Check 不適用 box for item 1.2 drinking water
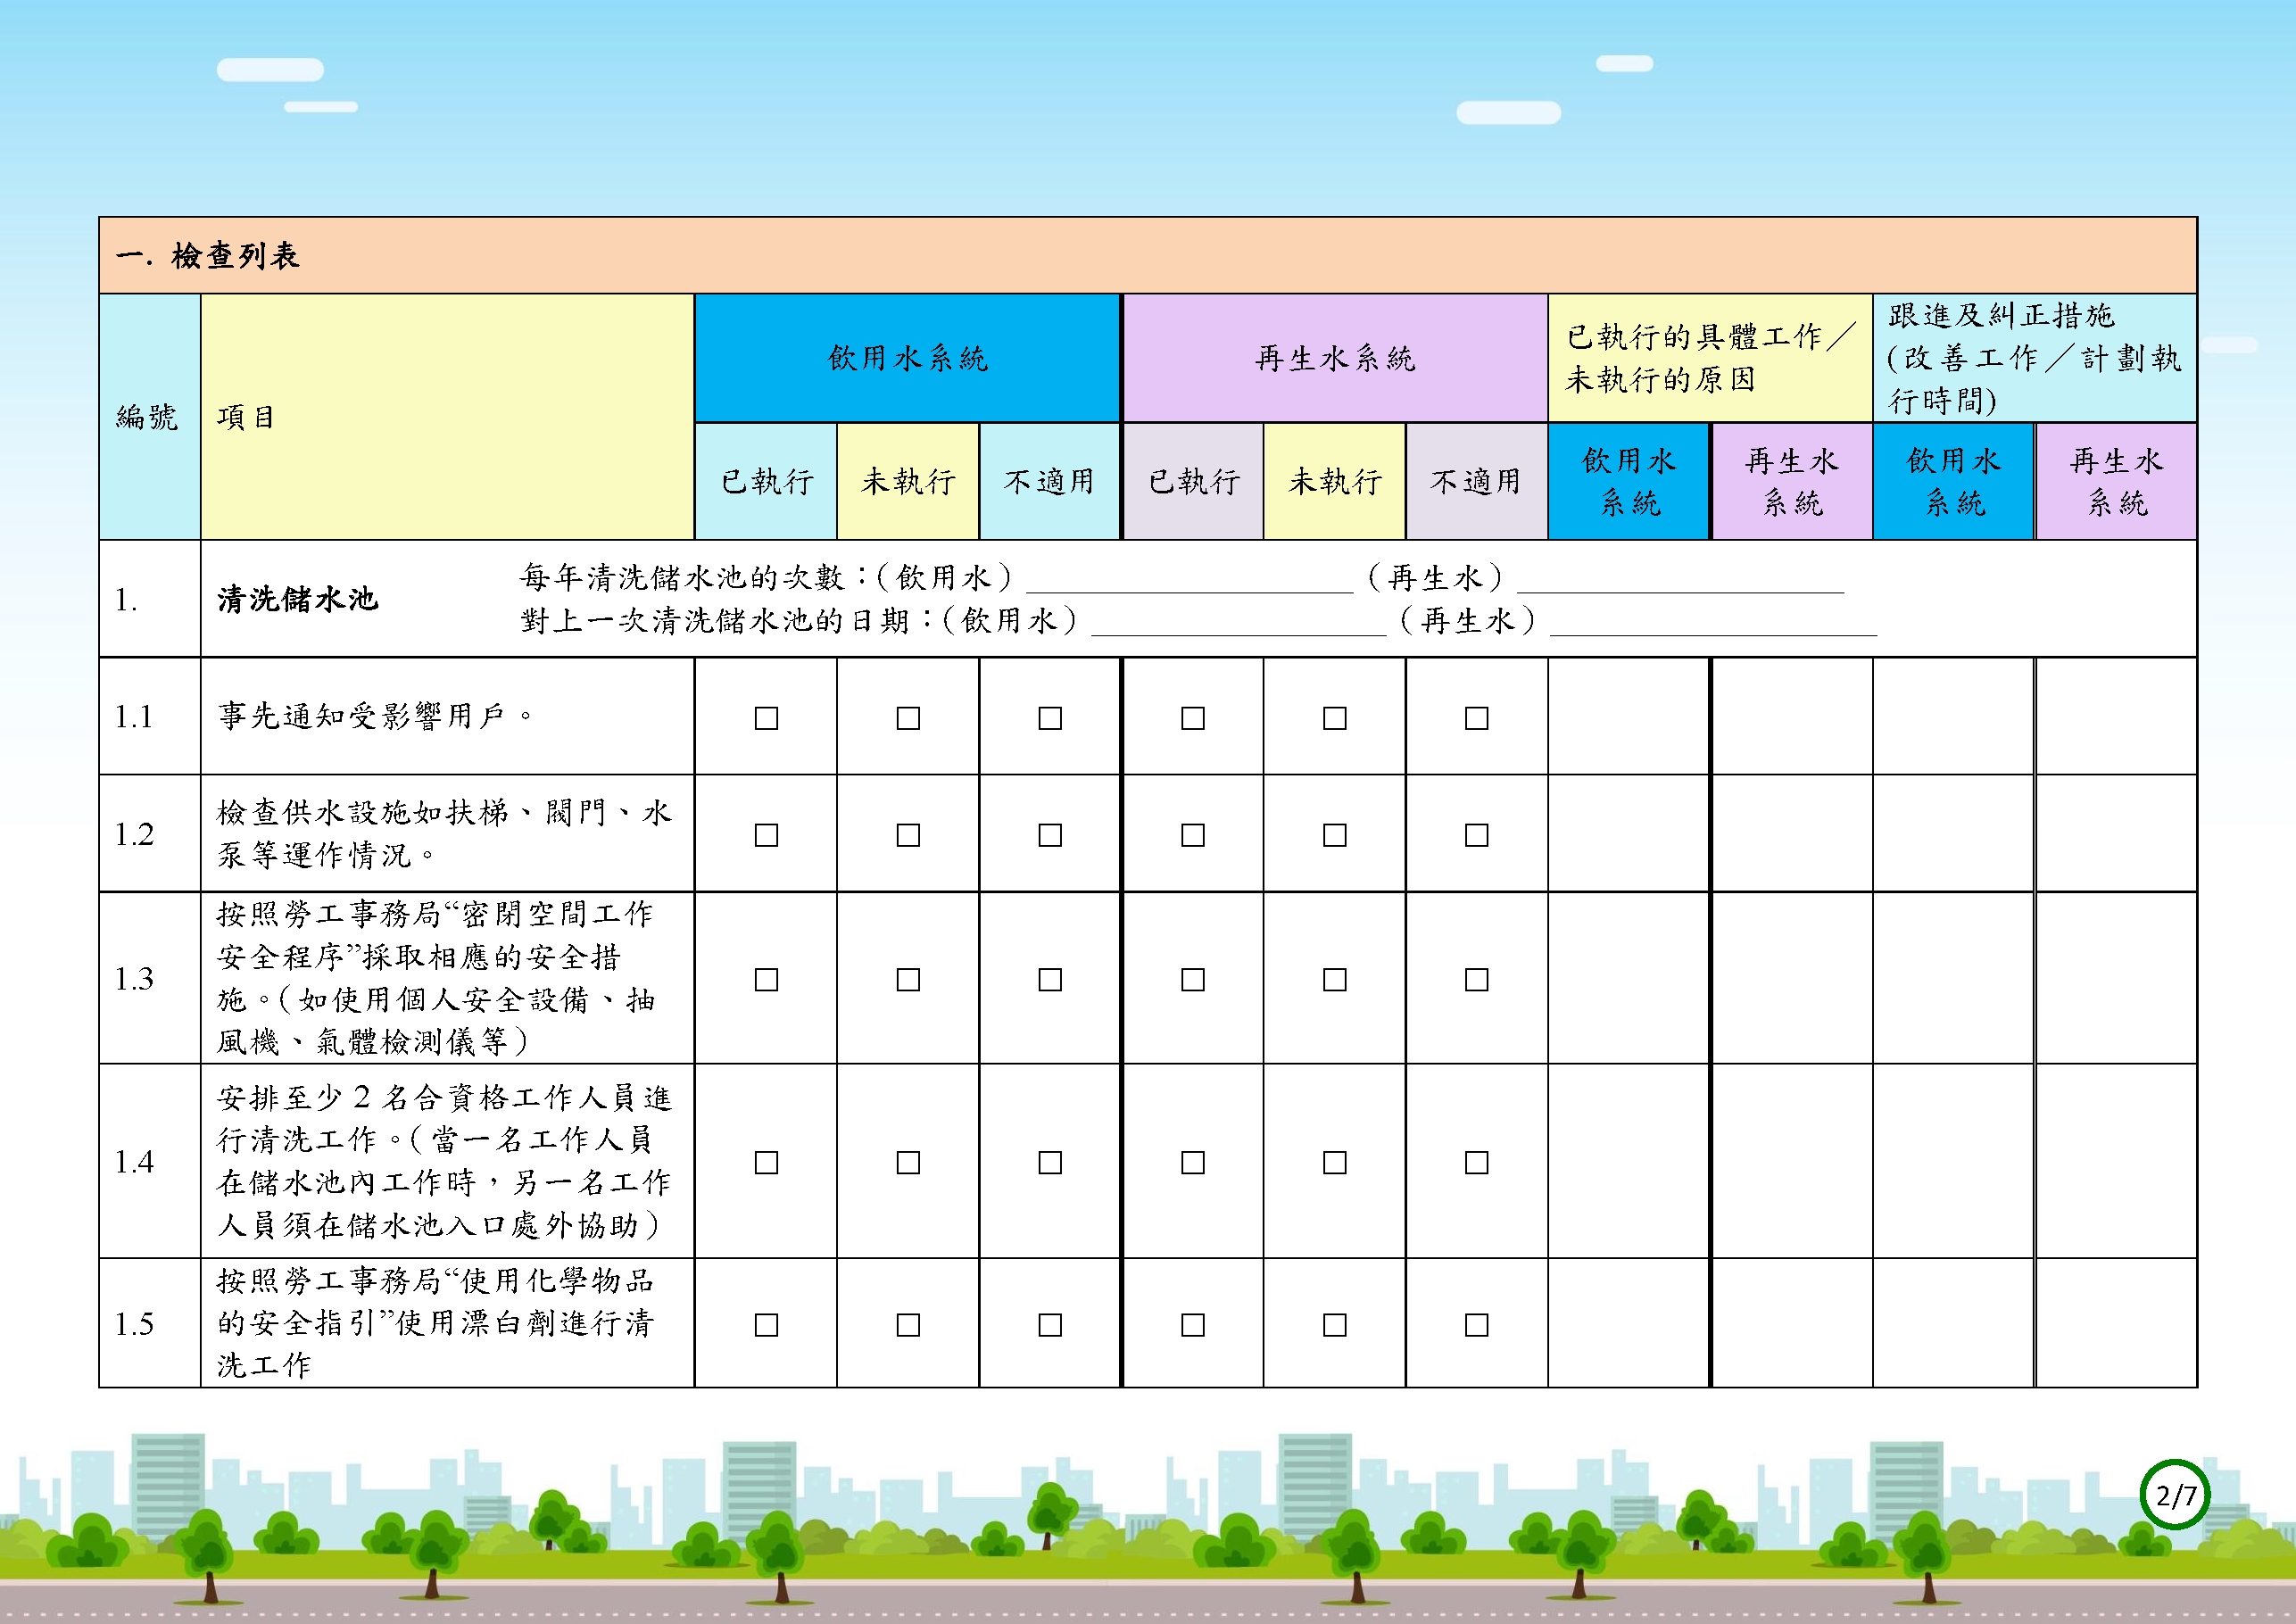2296x1624 pixels. pos(1050,835)
